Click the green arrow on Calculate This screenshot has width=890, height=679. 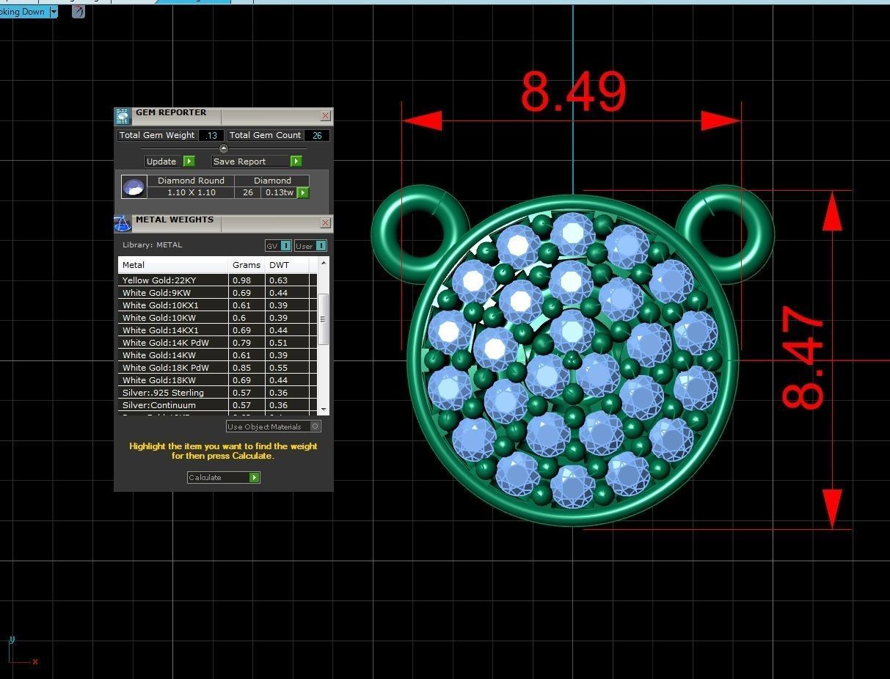[x=254, y=477]
